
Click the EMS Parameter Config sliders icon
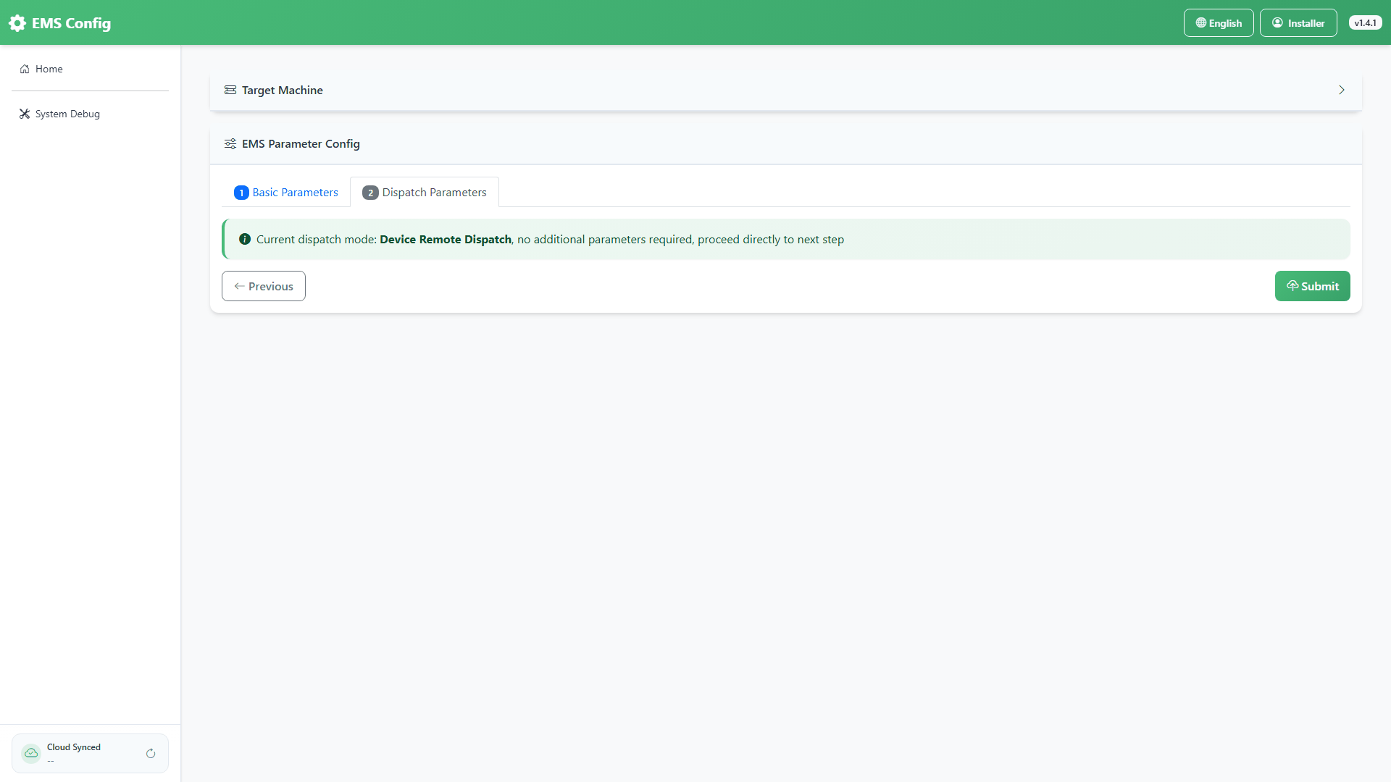coord(230,143)
